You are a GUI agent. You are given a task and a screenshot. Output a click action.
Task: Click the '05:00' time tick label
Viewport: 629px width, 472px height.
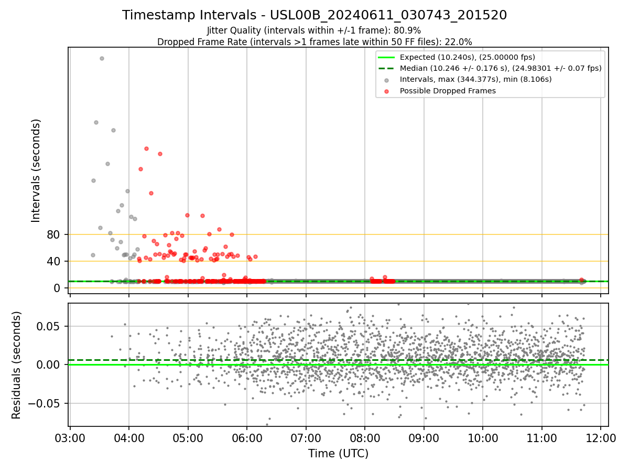click(x=188, y=437)
